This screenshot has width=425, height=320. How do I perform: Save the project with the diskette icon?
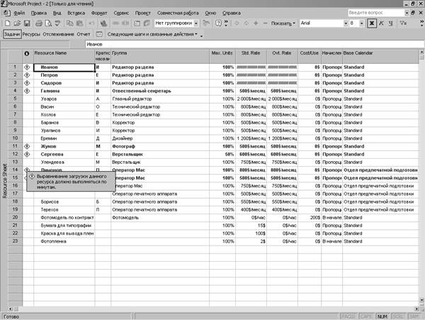pos(27,23)
